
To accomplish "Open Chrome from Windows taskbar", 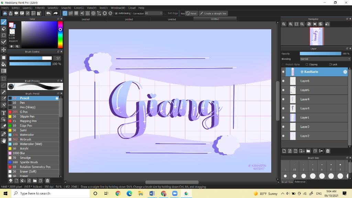I will coord(118,193).
